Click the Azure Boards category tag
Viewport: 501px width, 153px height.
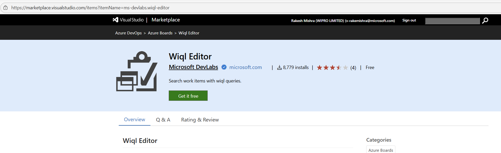[x=381, y=150]
